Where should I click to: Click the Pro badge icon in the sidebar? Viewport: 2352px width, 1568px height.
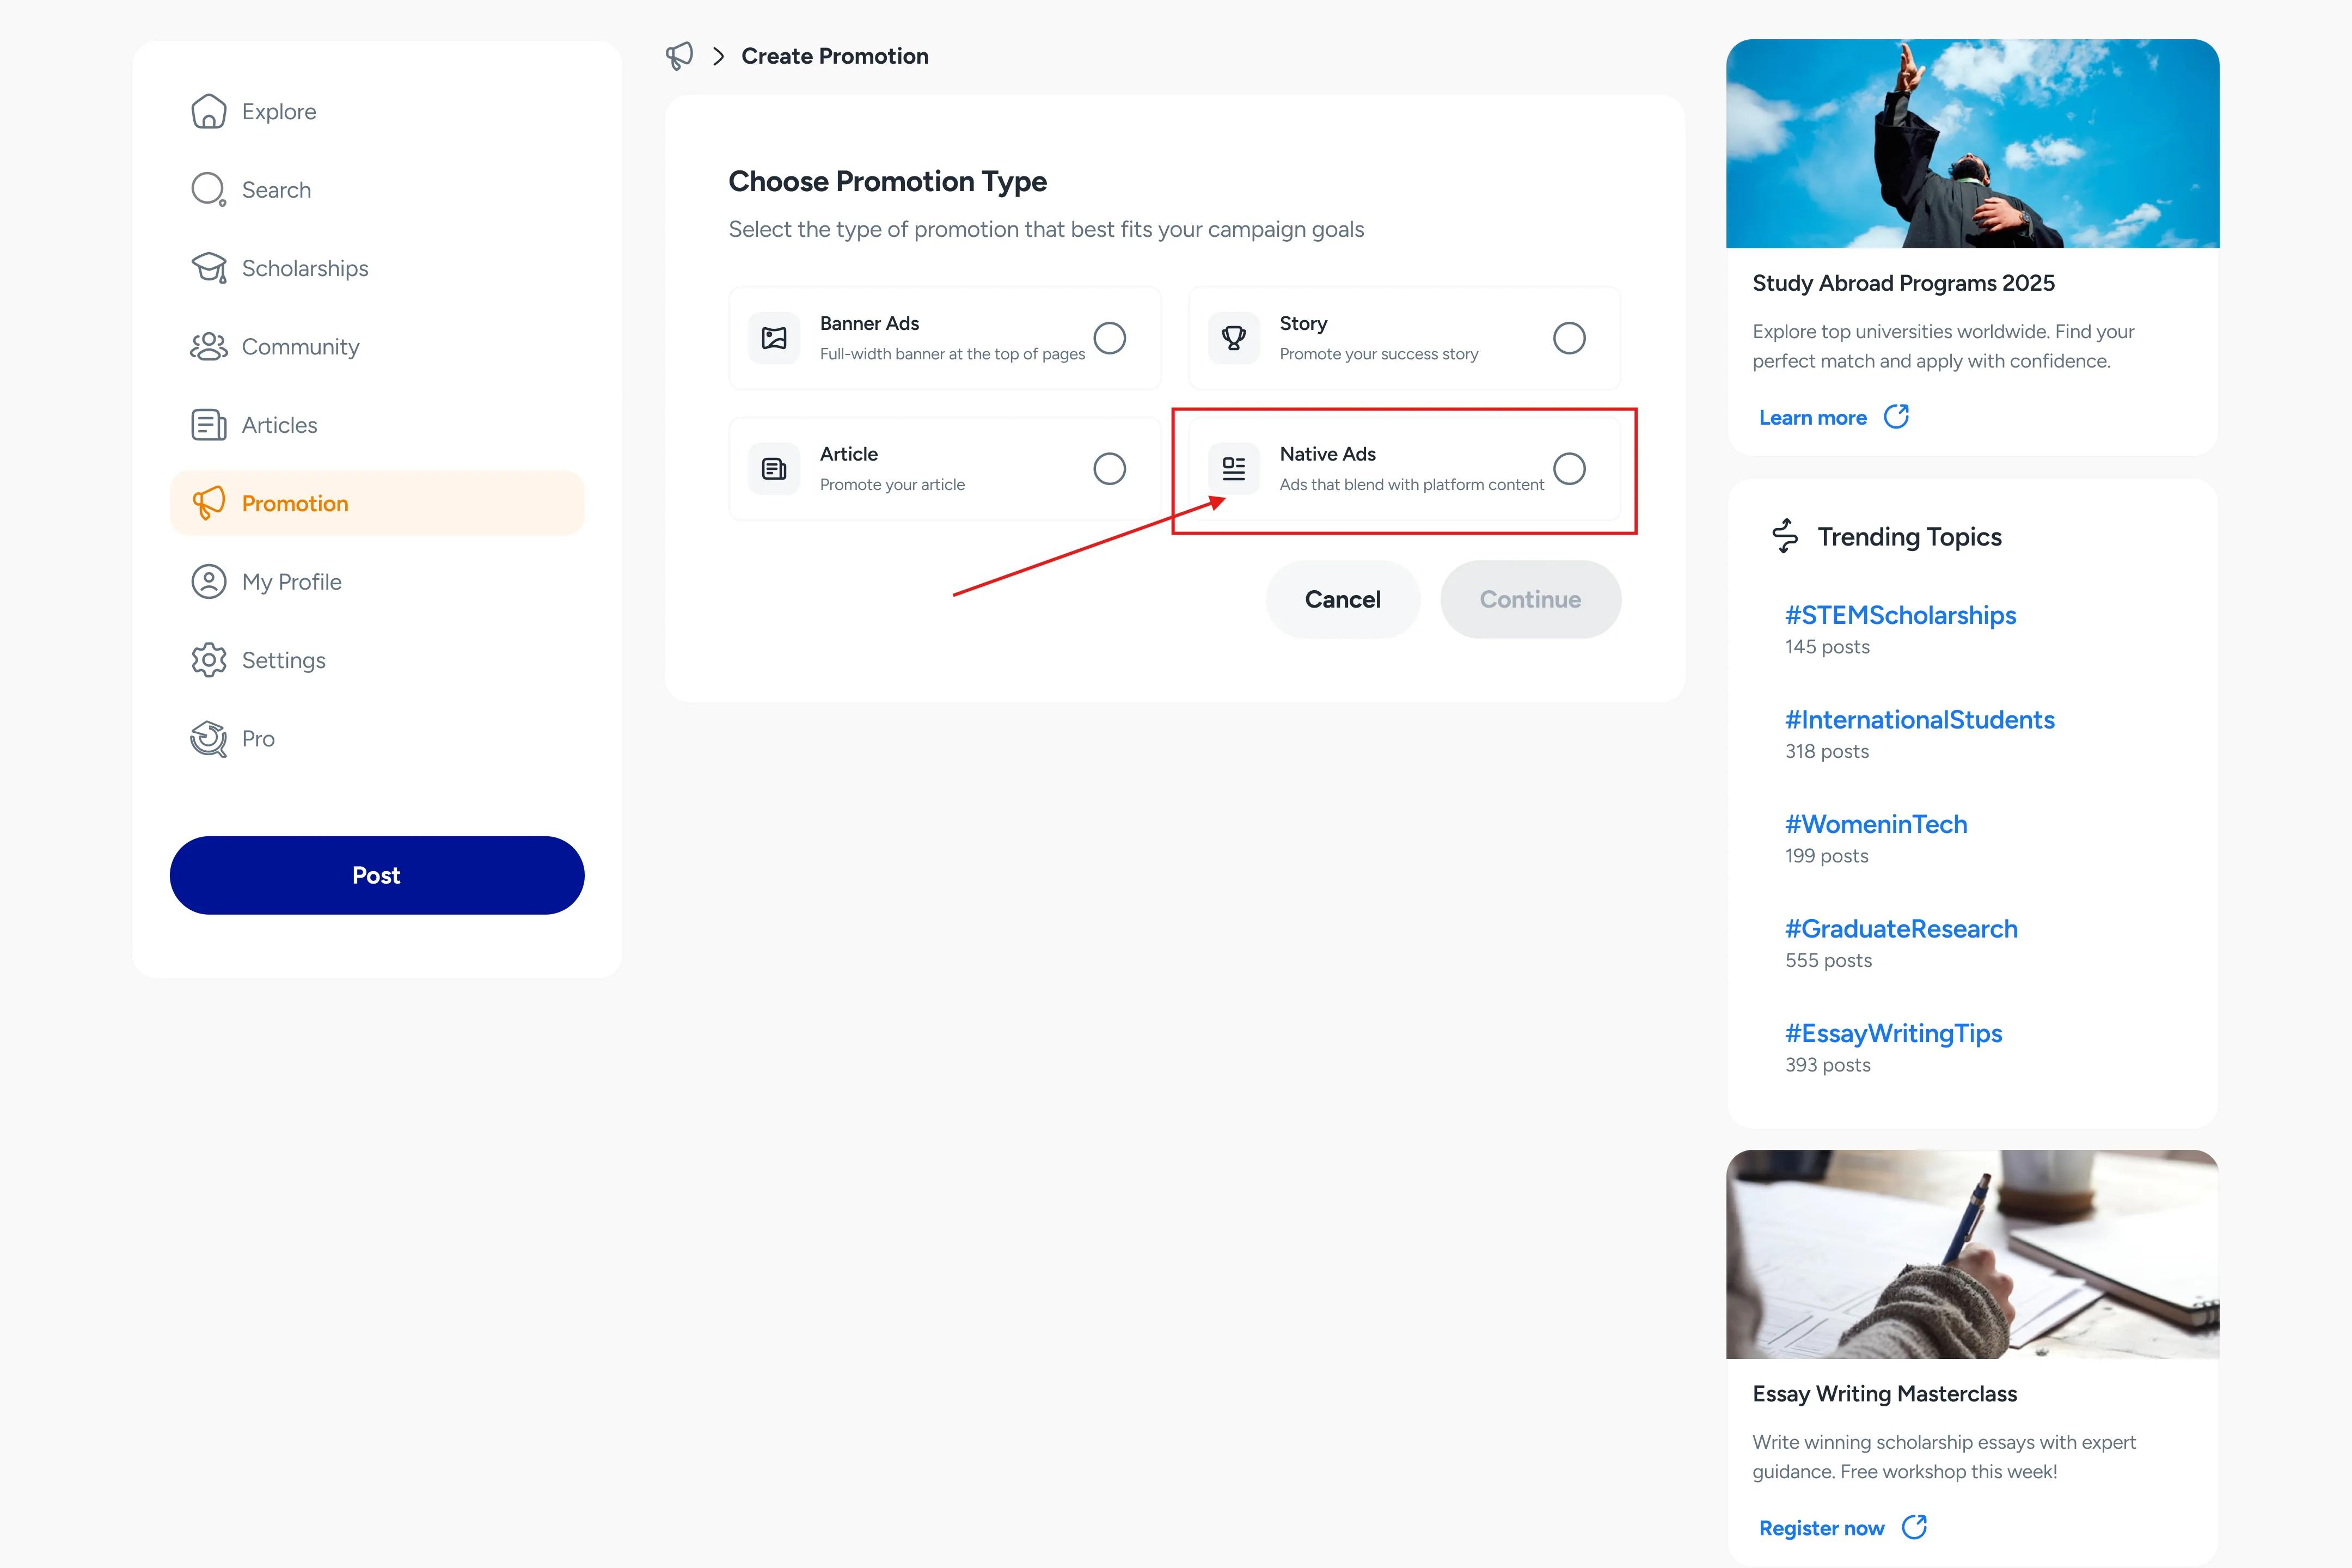pyautogui.click(x=208, y=738)
